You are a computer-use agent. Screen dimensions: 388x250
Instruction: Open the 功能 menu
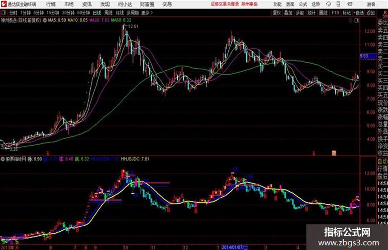(278, 4)
